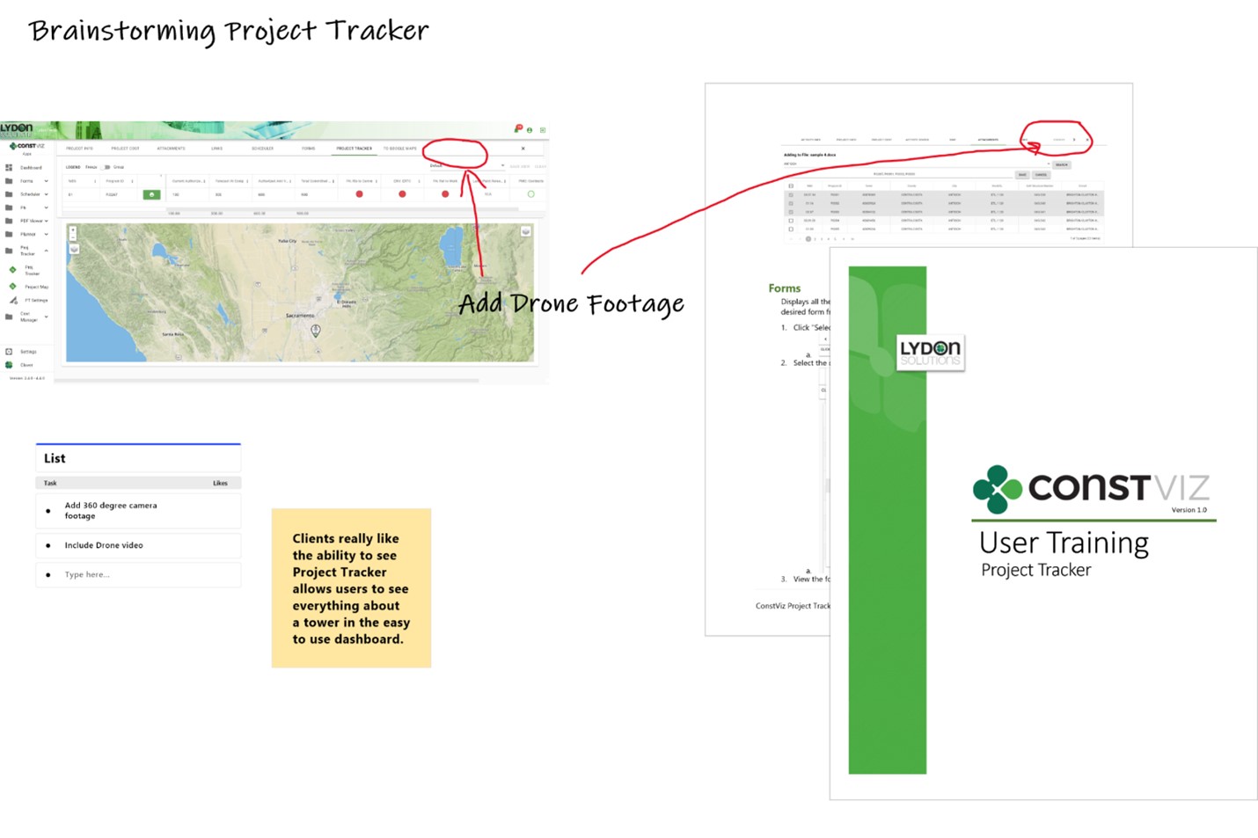
Task: Expand the Scheduler chevron in sidebar
Action: pyautogui.click(x=46, y=194)
